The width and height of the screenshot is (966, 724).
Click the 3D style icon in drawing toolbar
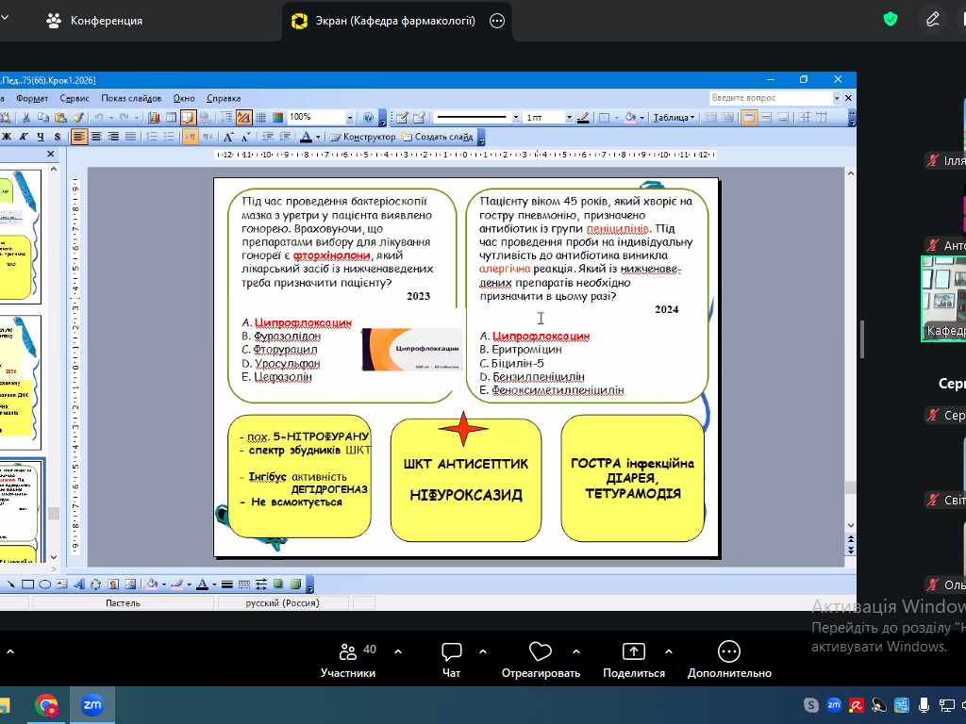[x=295, y=584]
